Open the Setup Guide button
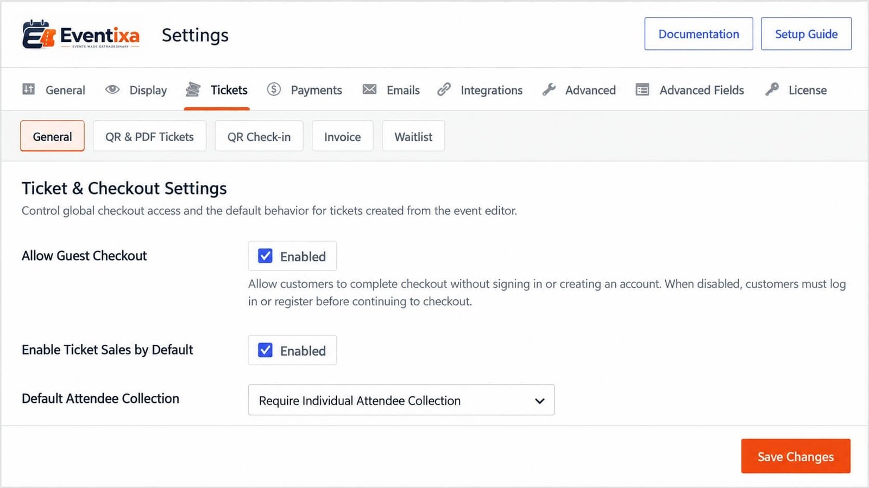Image resolution: width=869 pixels, height=488 pixels. 806,34
